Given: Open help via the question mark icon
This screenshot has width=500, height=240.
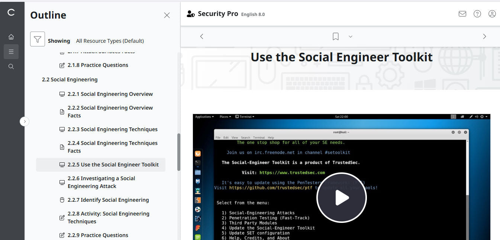Looking at the screenshot, I should click(x=477, y=13).
